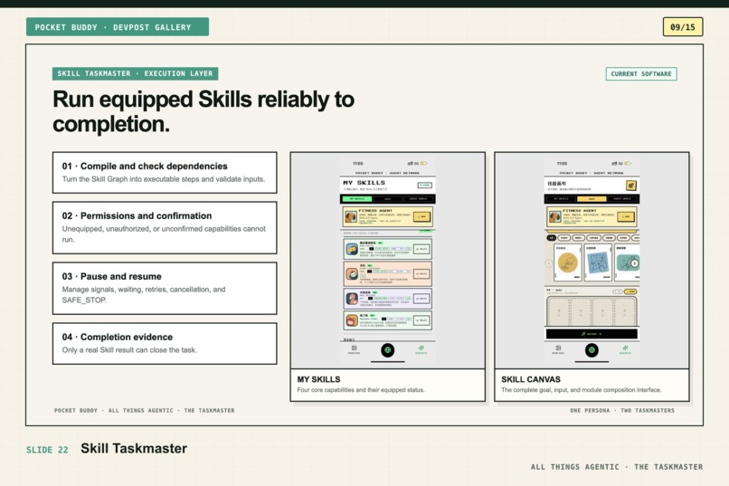Viewport: 729px width, 486px height.
Task: Click the blue square skill card thumbnail
Action: click(598, 262)
